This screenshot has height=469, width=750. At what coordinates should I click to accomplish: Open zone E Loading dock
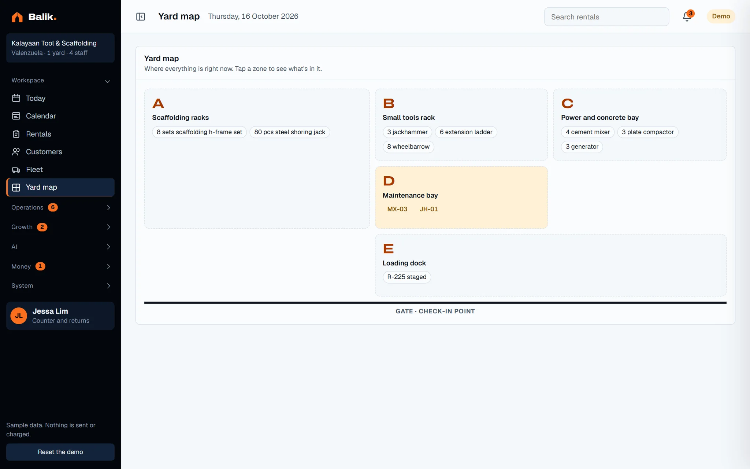pos(551,265)
